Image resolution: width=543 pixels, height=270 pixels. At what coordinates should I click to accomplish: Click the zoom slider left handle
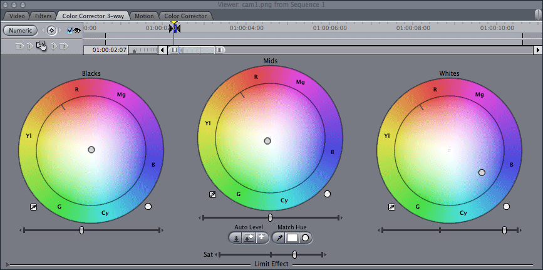[174, 50]
